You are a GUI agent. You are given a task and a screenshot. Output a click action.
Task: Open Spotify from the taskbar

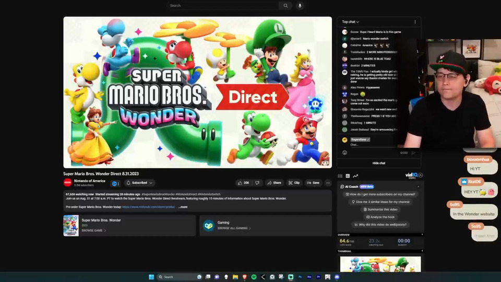[x=254, y=277]
